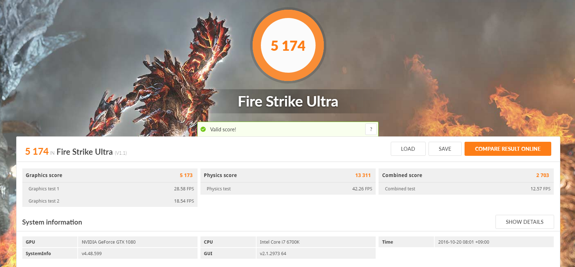The width and height of the screenshot is (575, 267).
Task: Select the Graphics score header row
Action: click(109, 175)
